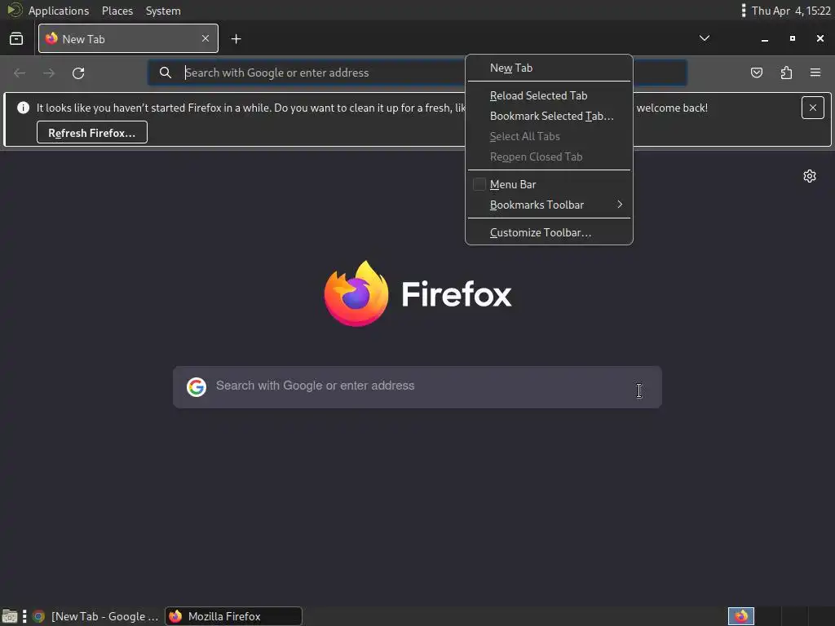Screen dimensions: 835x626
Task: Choose New Tab from context menu
Action: pos(549,68)
